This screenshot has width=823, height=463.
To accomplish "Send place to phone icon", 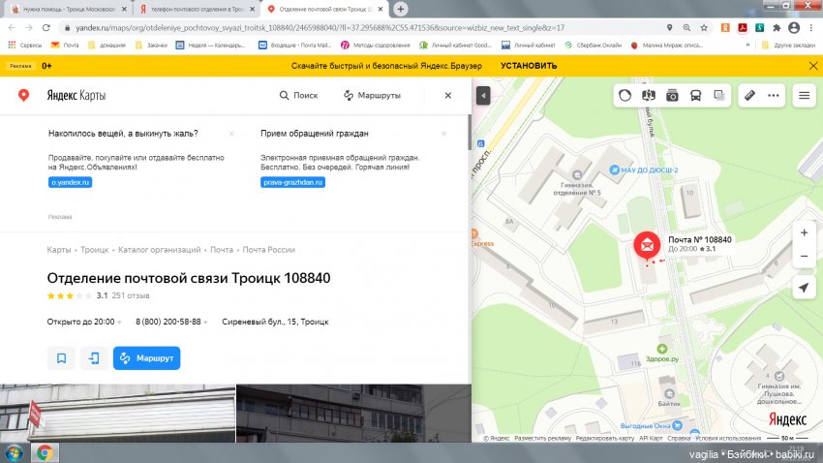I will pos(94,357).
